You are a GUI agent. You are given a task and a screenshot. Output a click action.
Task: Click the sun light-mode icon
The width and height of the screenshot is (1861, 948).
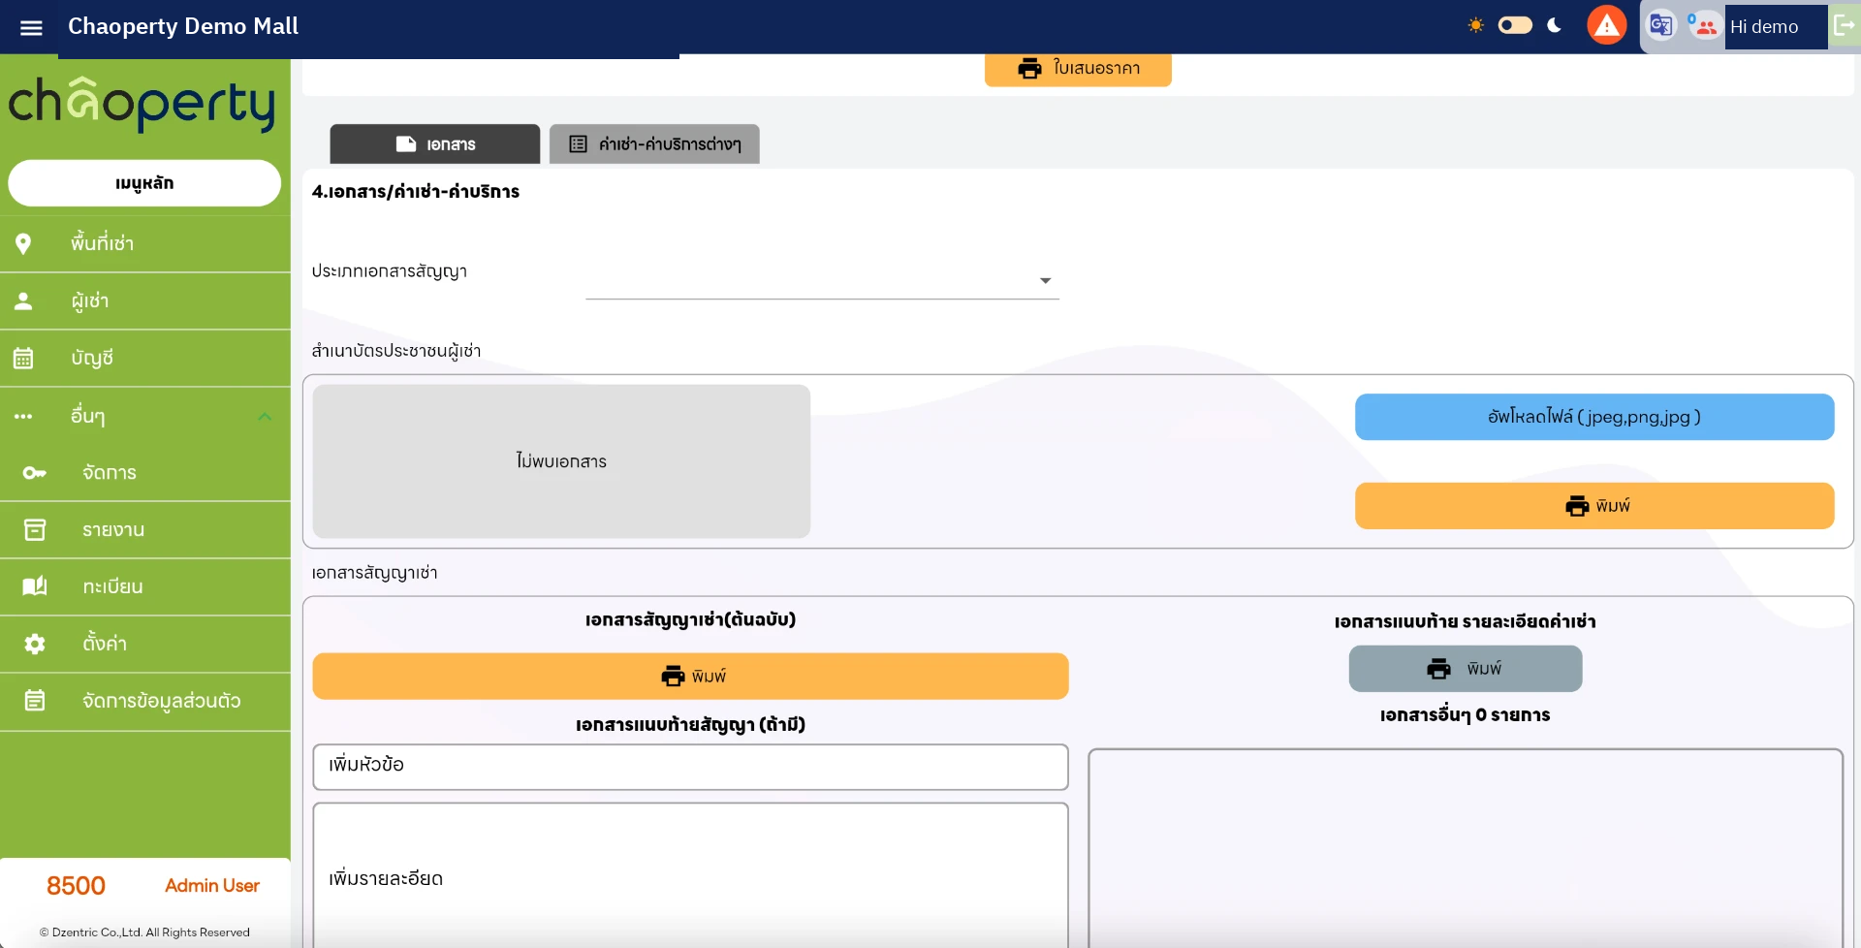(x=1476, y=25)
